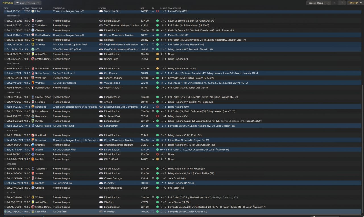
Task: Open the Luton Town opposition link
Action: point(42,111)
